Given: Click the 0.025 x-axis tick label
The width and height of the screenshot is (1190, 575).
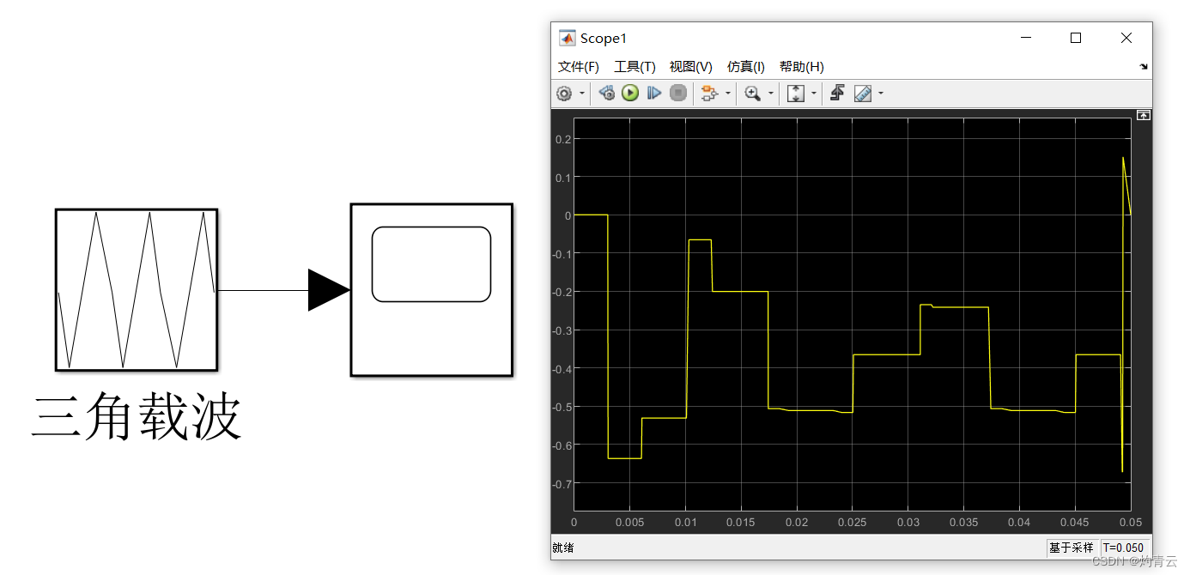Looking at the screenshot, I should tap(853, 523).
